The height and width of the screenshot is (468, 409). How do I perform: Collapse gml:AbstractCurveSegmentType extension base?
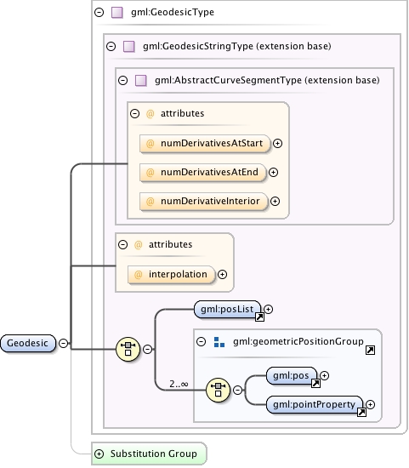(123, 81)
